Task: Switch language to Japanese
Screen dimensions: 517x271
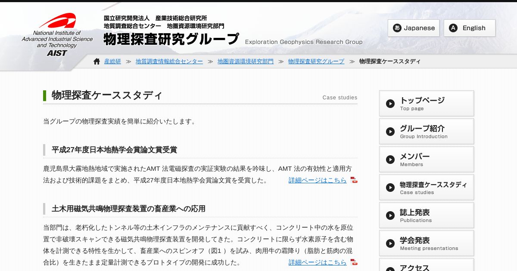Action: click(414, 28)
